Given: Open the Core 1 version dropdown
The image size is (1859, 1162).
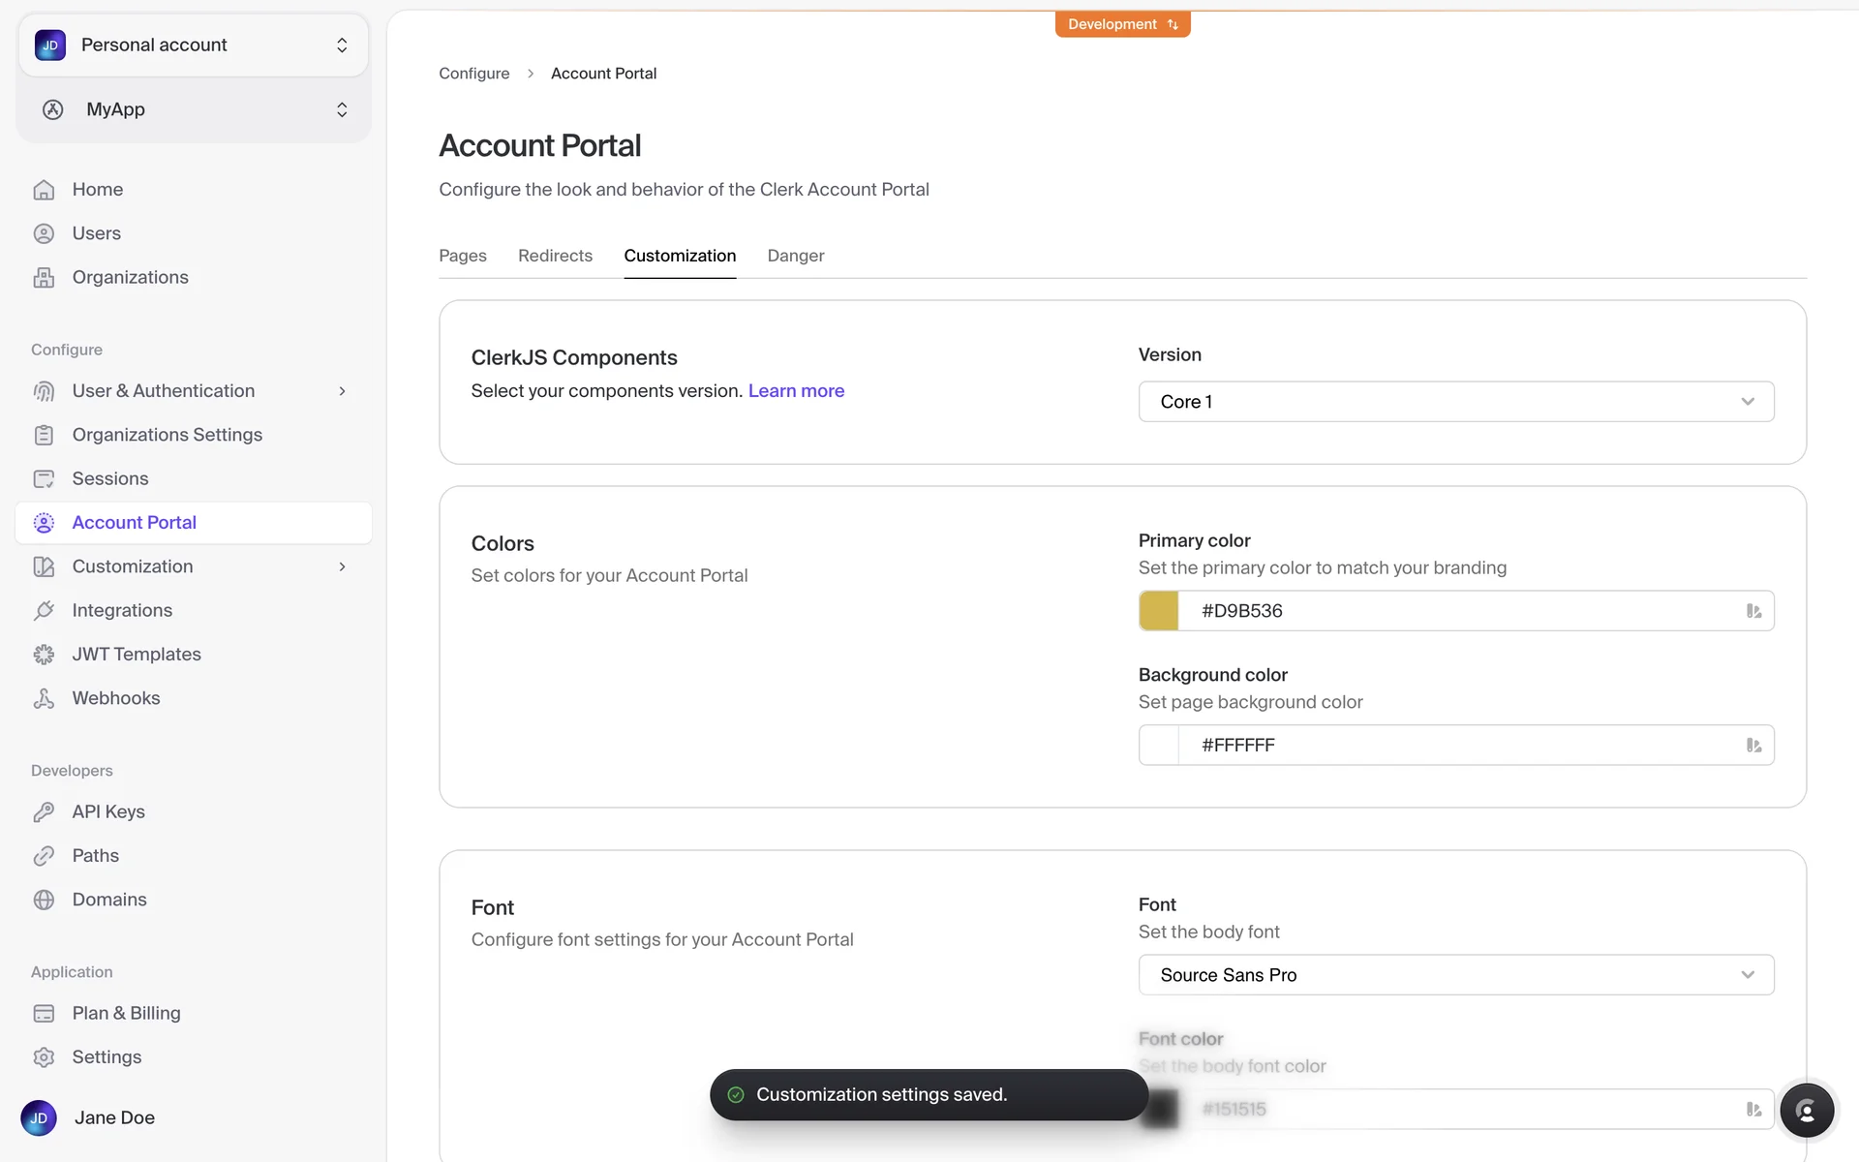Looking at the screenshot, I should pyautogui.click(x=1455, y=402).
